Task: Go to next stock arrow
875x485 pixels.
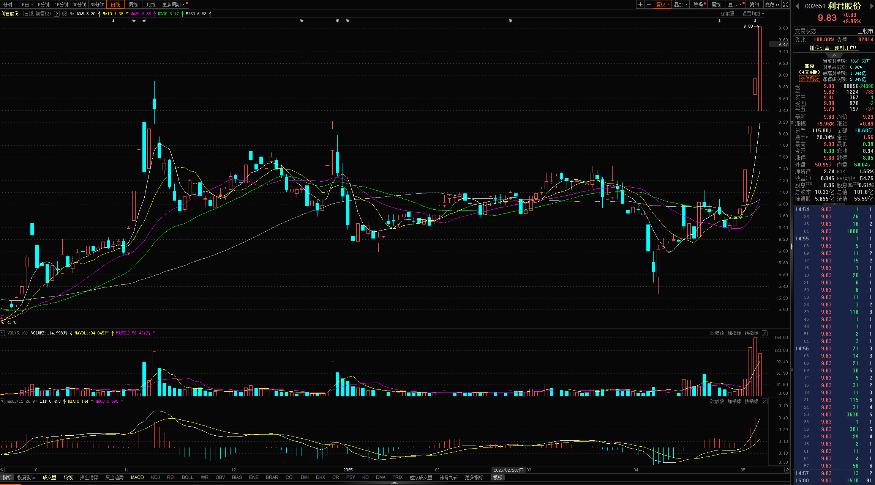Action: [872, 6]
